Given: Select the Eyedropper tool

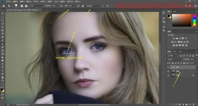Looking at the screenshot, I should pos(3,34).
